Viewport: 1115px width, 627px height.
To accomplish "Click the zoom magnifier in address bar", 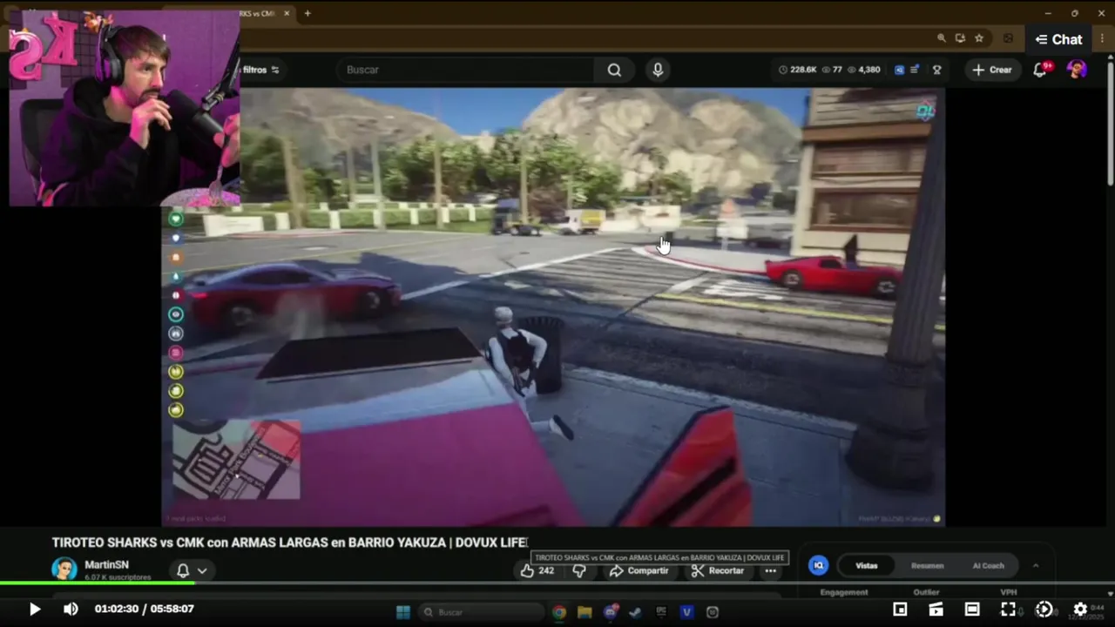I will pyautogui.click(x=941, y=38).
